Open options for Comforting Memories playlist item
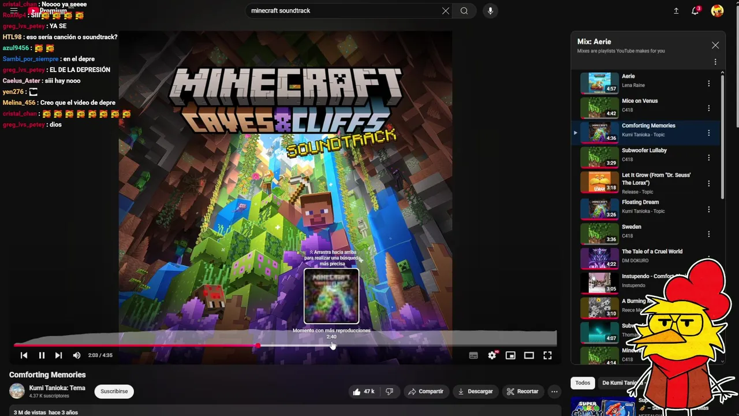The width and height of the screenshot is (739, 416). pyautogui.click(x=708, y=133)
